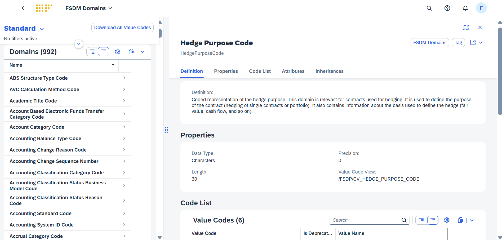The height and width of the screenshot is (240, 502).
Task: Switch to the Inheritances tab
Action: click(x=329, y=71)
